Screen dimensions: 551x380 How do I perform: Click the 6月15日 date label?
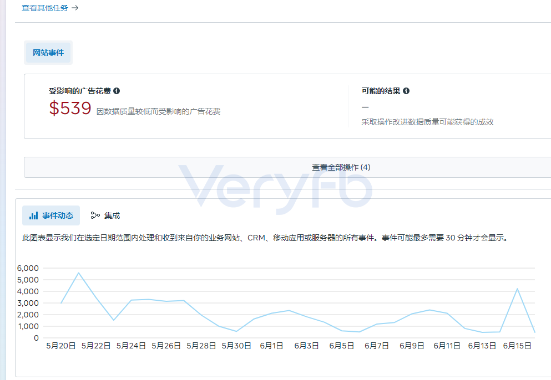(x=517, y=346)
